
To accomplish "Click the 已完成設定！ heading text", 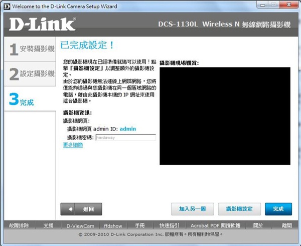I will (87, 45).
